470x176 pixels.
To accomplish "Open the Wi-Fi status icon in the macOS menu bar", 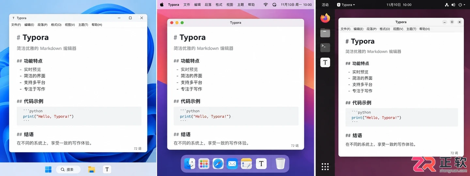I will 266,5.
